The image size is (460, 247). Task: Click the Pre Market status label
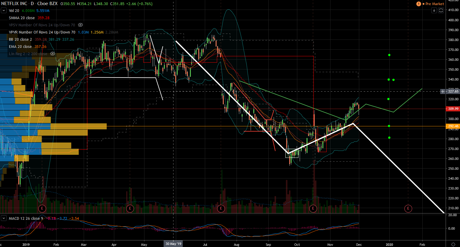(x=435, y=4)
